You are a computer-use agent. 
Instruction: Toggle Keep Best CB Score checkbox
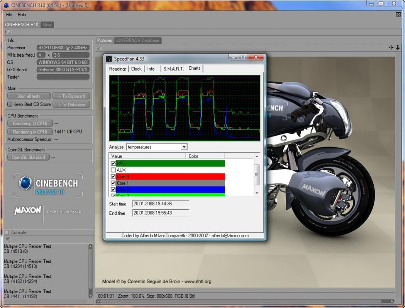[10, 104]
